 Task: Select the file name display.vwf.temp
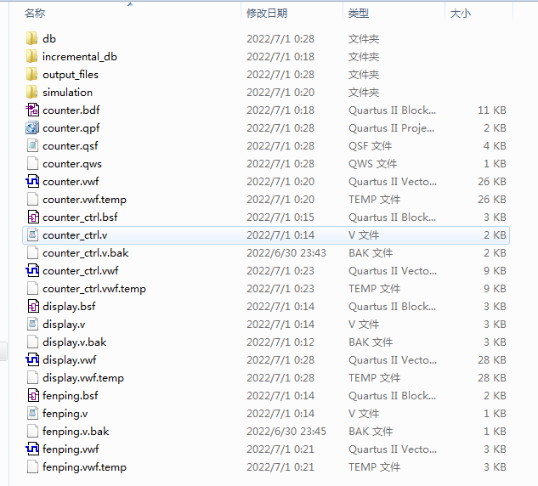point(83,378)
